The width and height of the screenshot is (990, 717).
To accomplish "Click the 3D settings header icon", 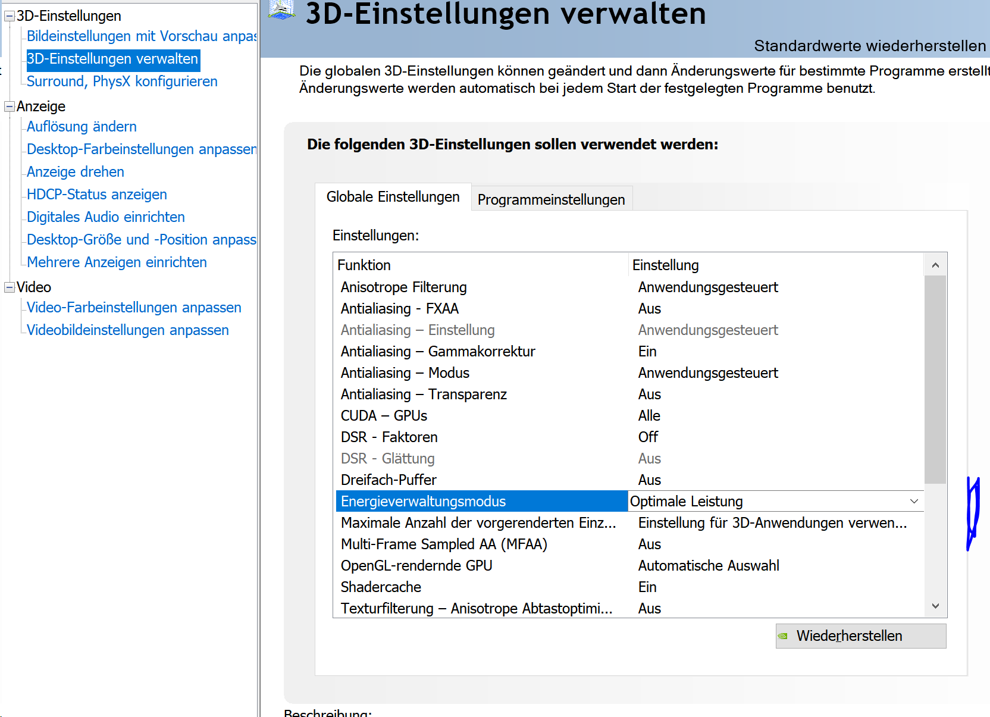I will pos(281,9).
